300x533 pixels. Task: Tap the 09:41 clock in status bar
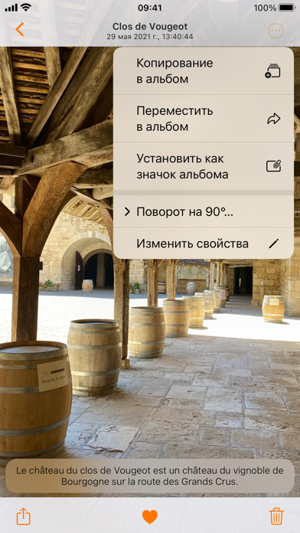150,8
